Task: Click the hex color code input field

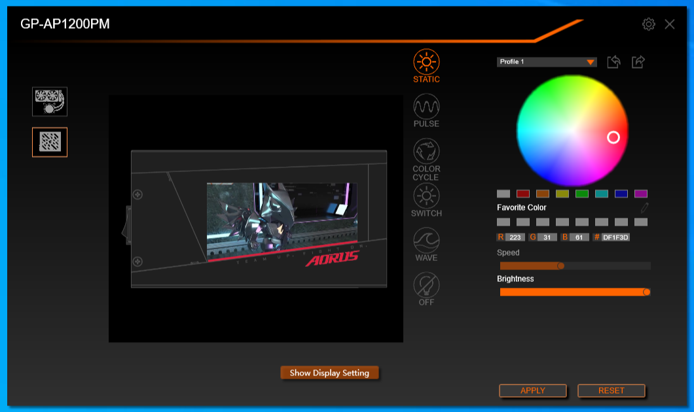Action: coord(615,237)
